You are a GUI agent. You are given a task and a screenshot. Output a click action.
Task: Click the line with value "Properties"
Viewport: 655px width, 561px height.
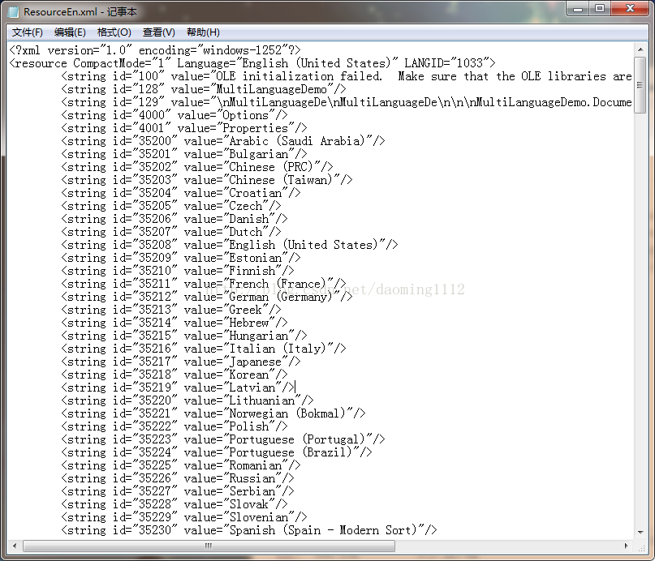coord(183,128)
